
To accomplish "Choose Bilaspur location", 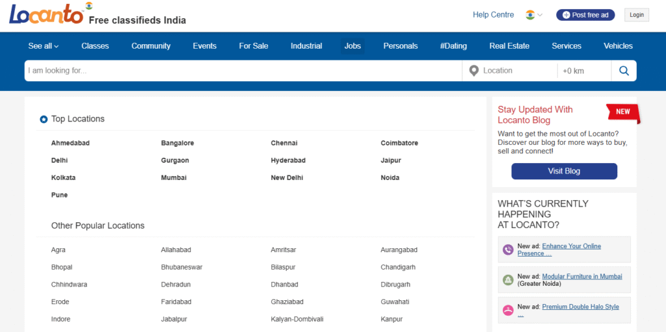I will coord(283,268).
